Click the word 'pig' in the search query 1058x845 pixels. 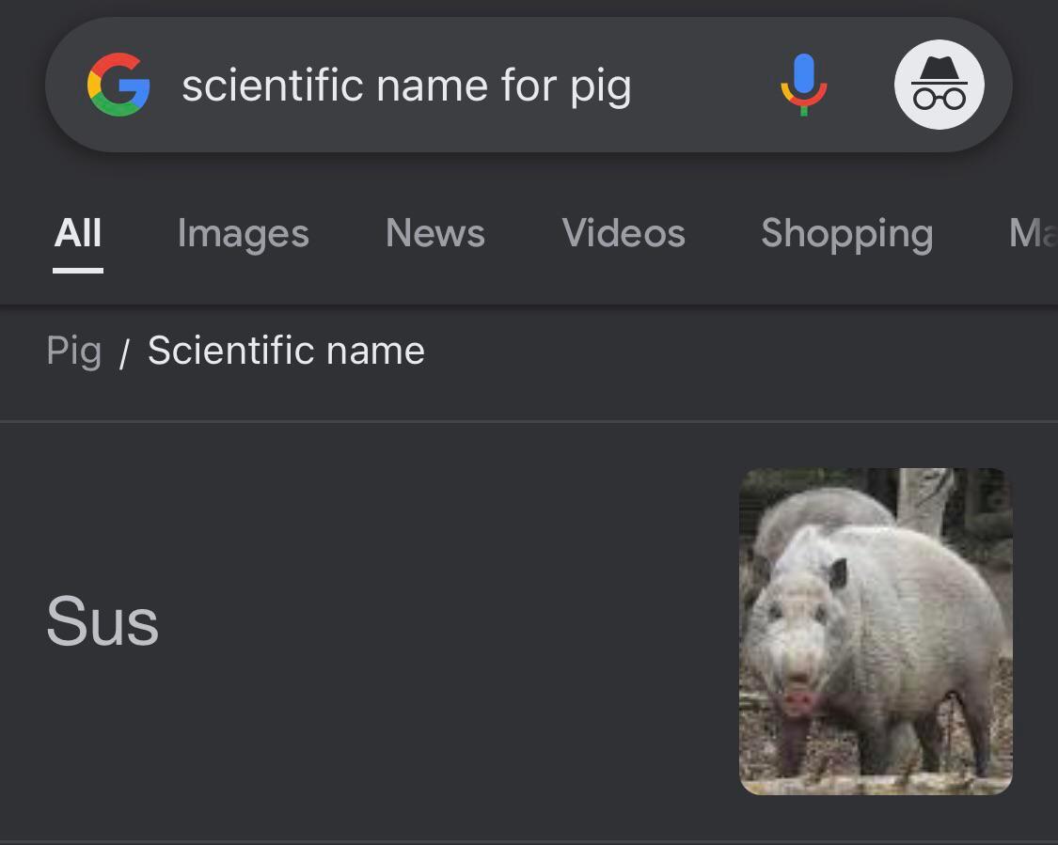pos(600,86)
